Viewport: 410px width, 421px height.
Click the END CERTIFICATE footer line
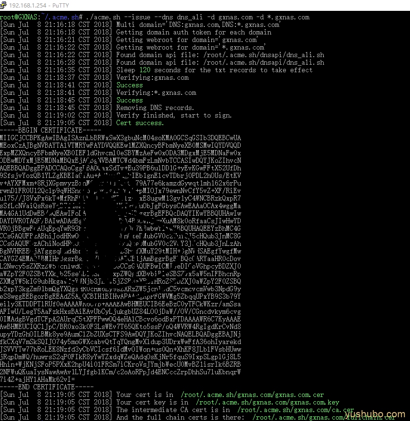pyautogui.click(x=47, y=387)
